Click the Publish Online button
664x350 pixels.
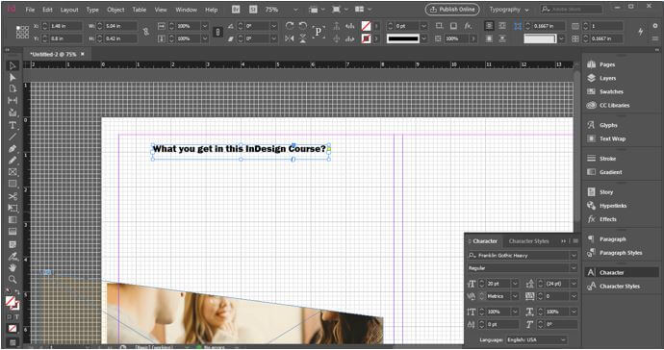click(452, 10)
